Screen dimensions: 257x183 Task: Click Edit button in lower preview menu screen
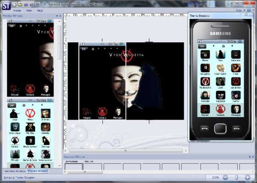[x=12, y=105]
